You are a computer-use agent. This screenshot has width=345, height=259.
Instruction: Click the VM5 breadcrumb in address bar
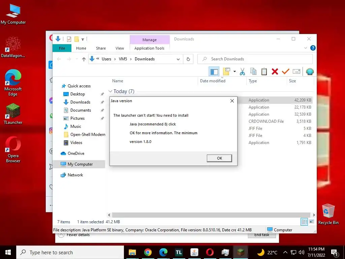[x=123, y=59]
